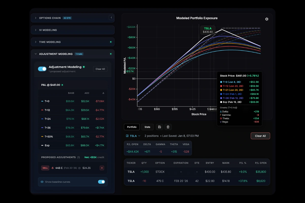Click the trash delete portfolio icon
The image size is (305, 203).
[168, 127]
